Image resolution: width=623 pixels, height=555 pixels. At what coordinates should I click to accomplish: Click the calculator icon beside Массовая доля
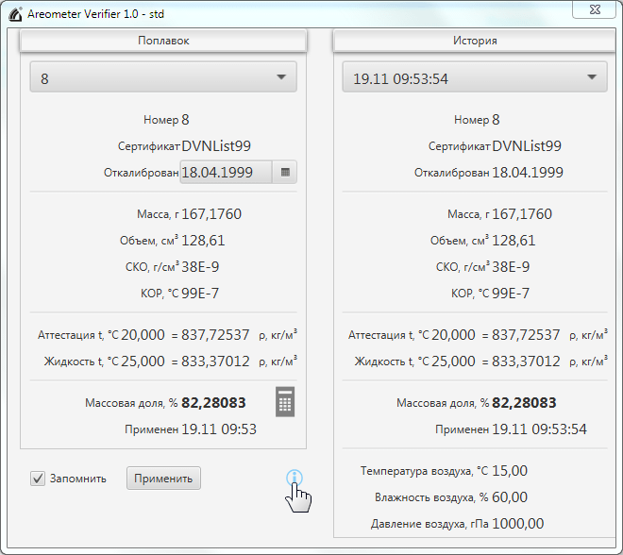(x=285, y=402)
